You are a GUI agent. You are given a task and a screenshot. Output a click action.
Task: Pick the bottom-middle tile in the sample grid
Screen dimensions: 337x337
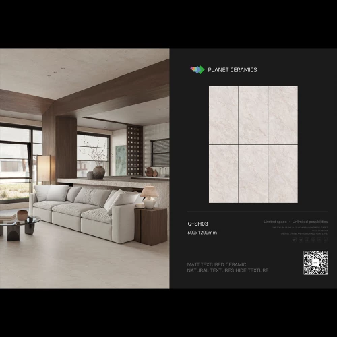click(x=253, y=174)
